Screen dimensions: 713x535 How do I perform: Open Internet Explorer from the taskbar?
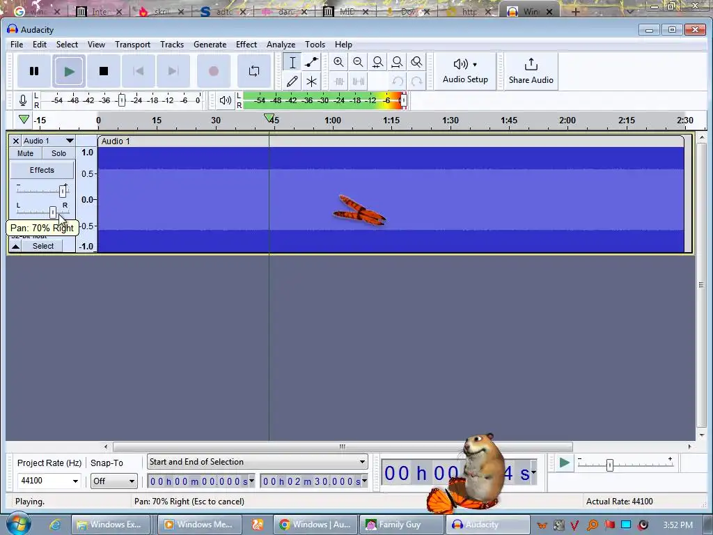click(55, 525)
